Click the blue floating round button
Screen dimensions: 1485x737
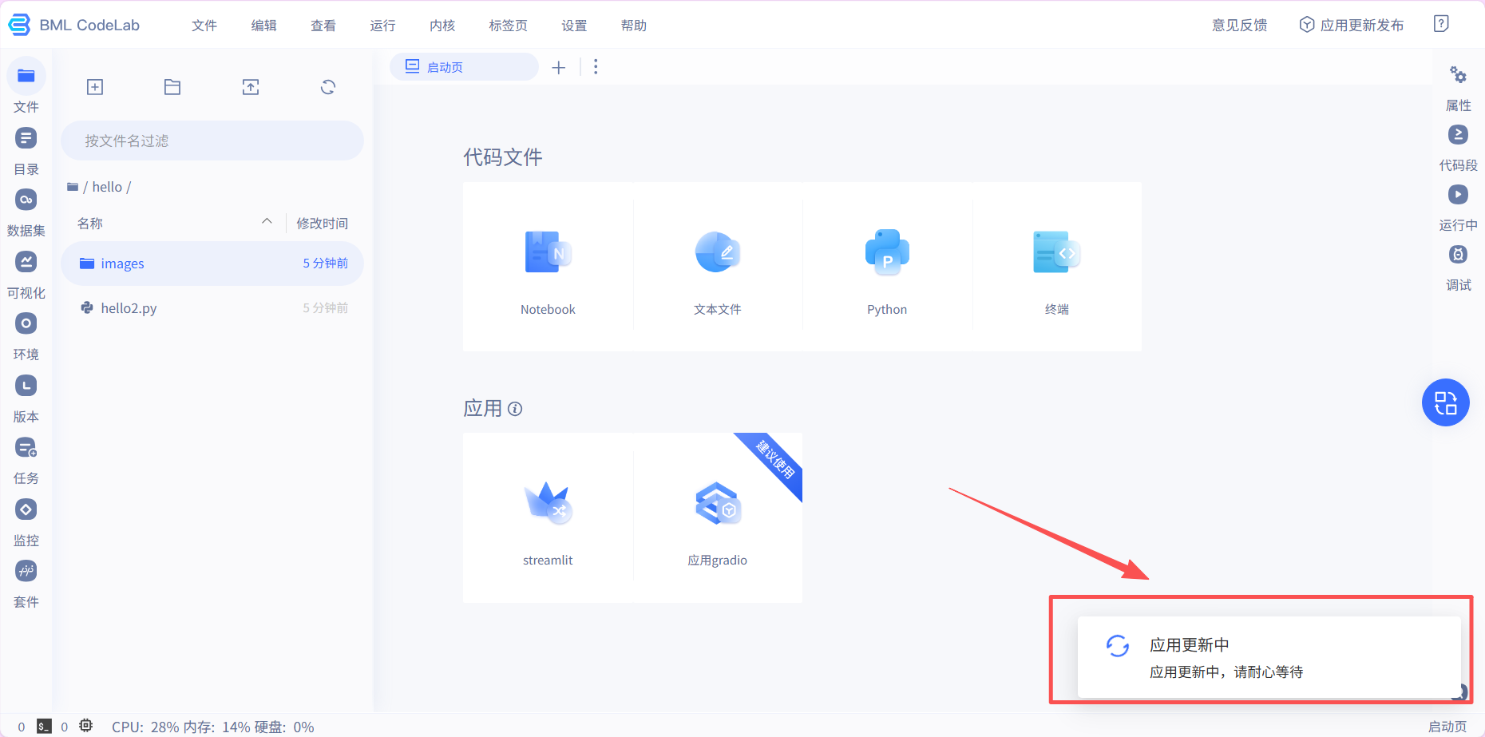(x=1446, y=402)
